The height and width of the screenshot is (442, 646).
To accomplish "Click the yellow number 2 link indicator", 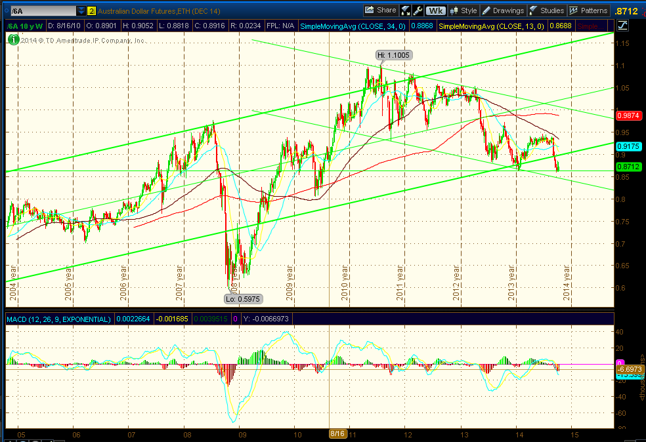I will 91,11.
